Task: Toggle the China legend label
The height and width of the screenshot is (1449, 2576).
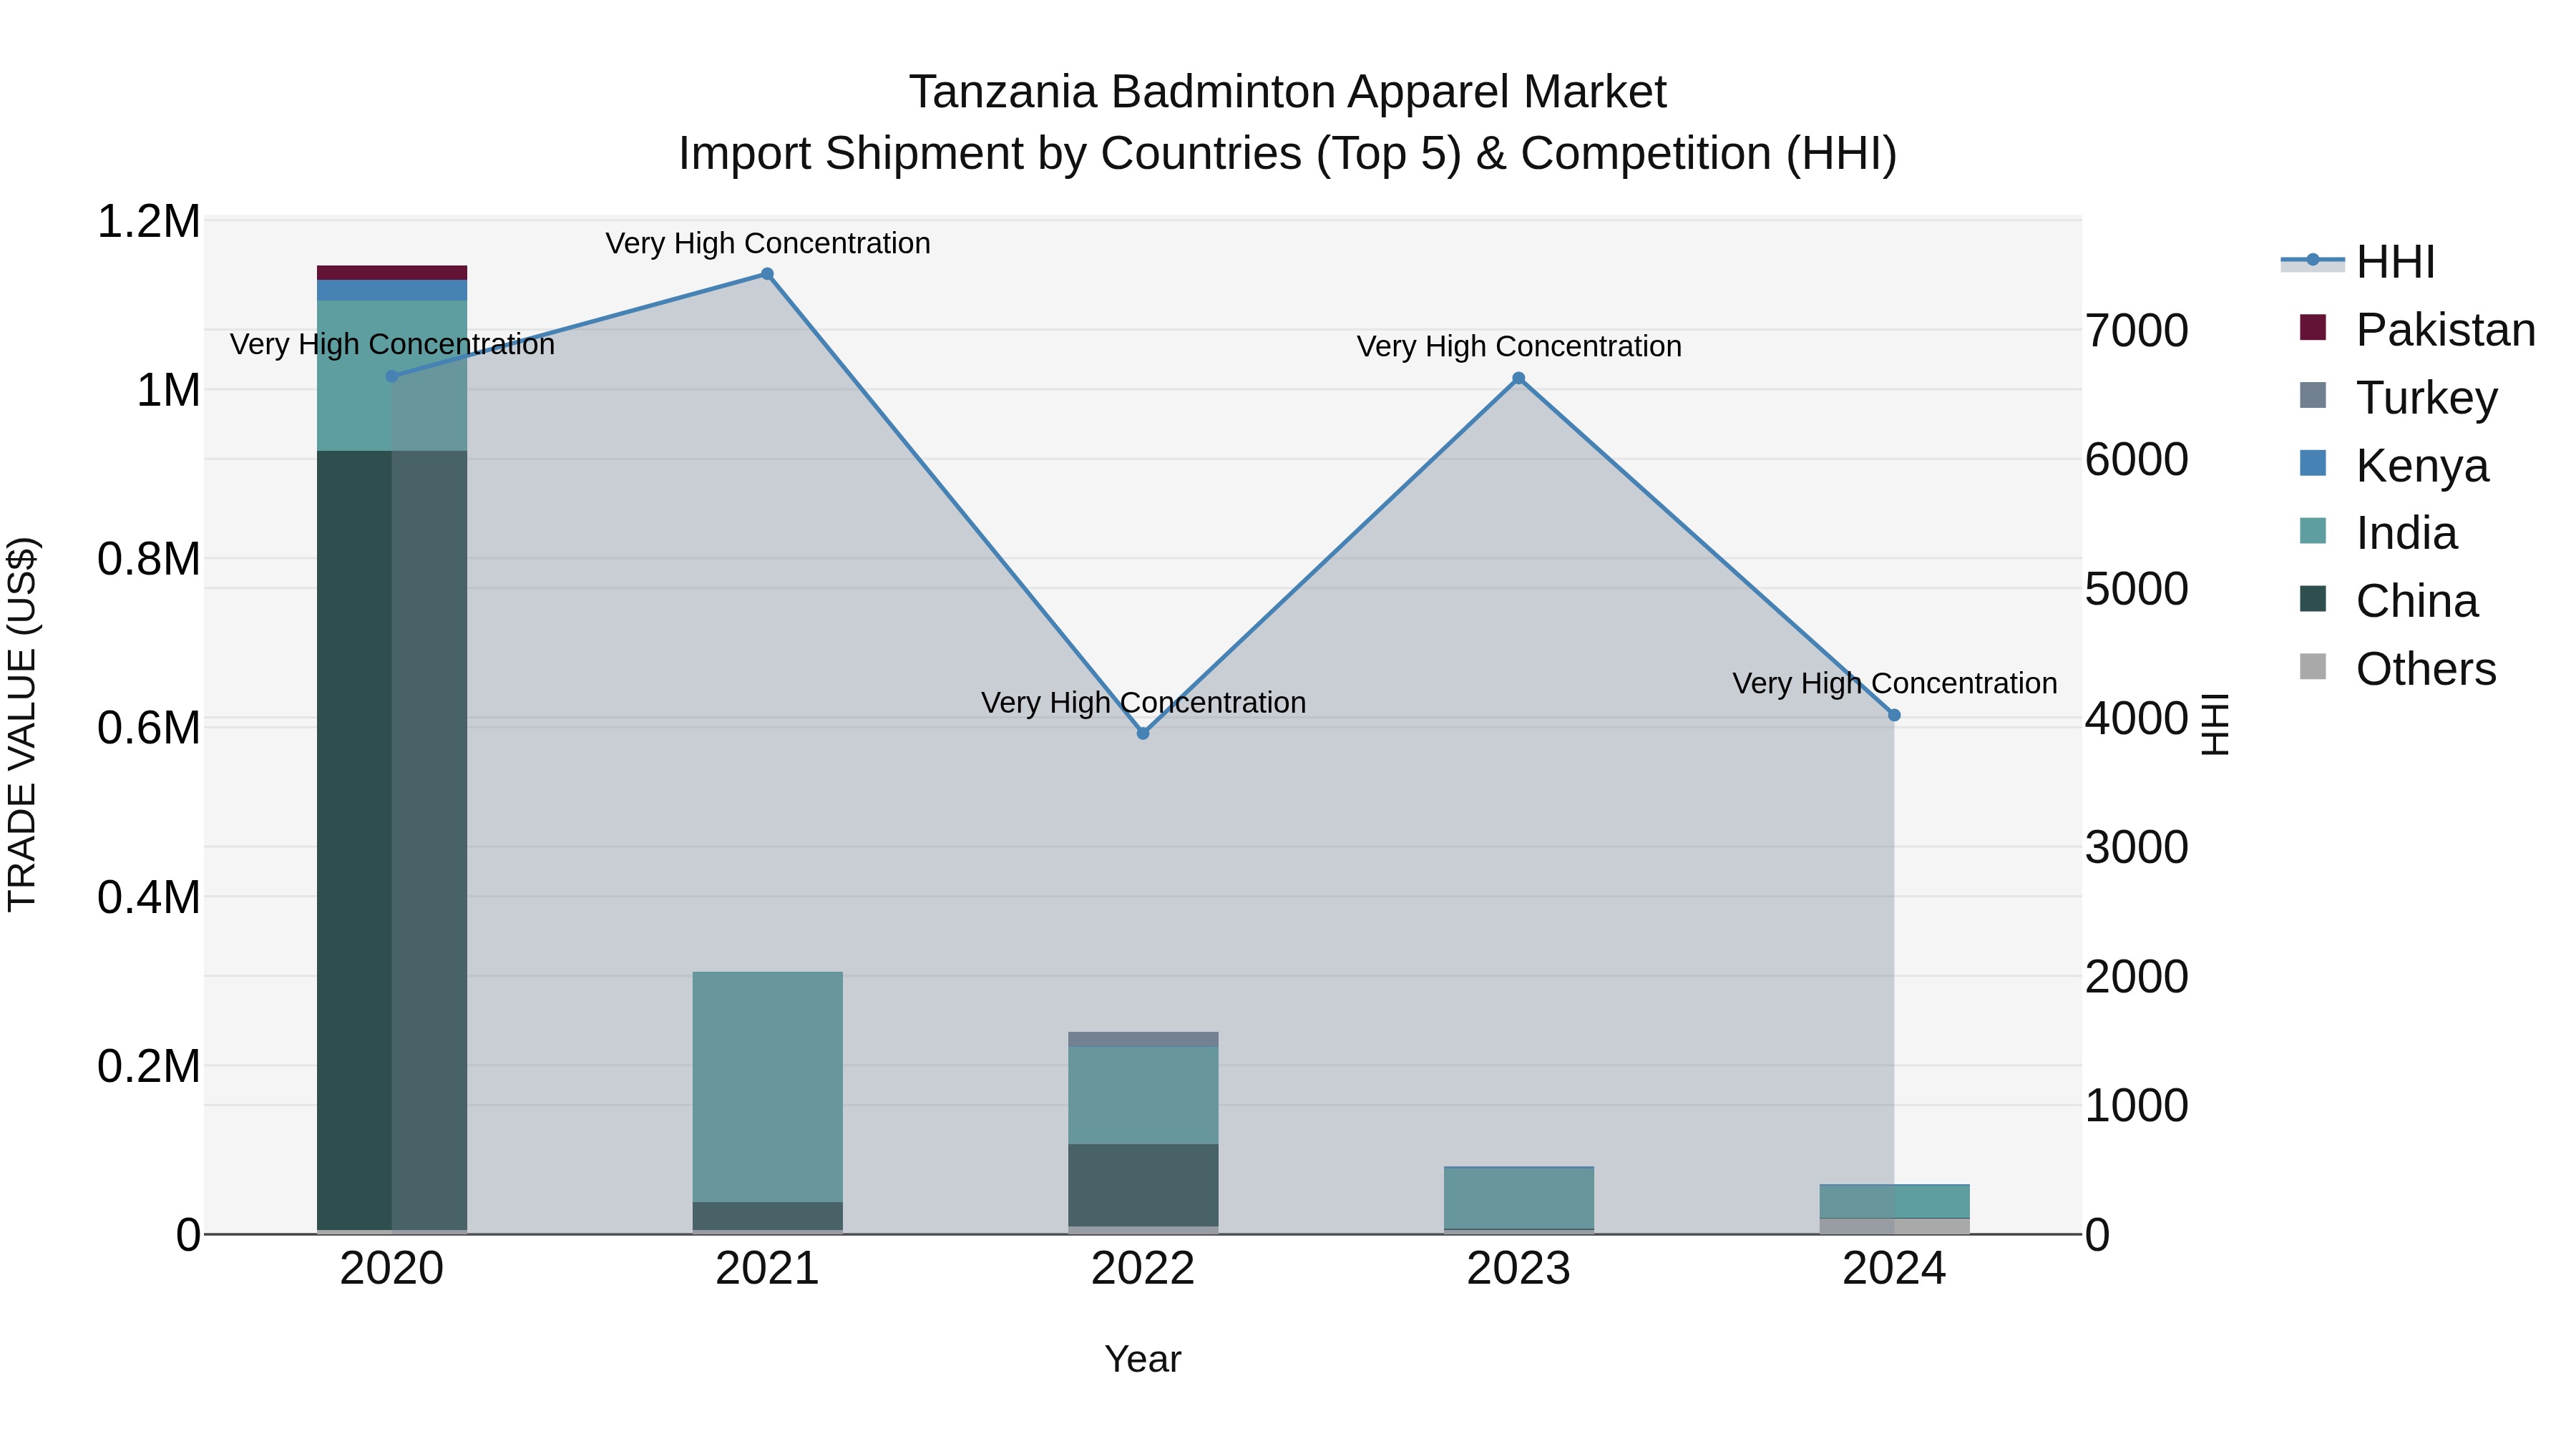Action: 2417,601
